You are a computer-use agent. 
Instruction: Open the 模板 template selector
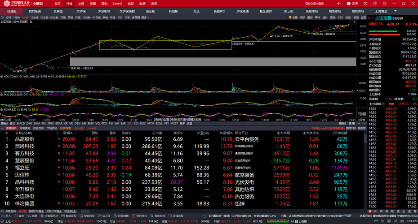point(351,124)
